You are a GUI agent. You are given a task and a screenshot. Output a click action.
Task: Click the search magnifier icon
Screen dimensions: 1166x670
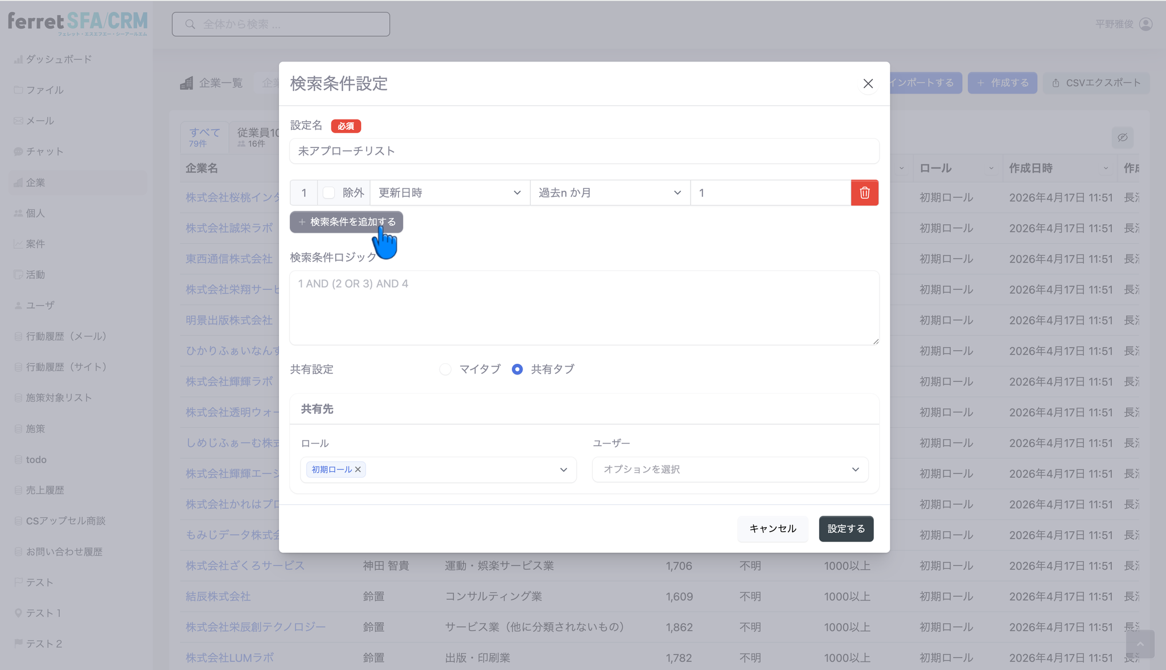coord(190,24)
